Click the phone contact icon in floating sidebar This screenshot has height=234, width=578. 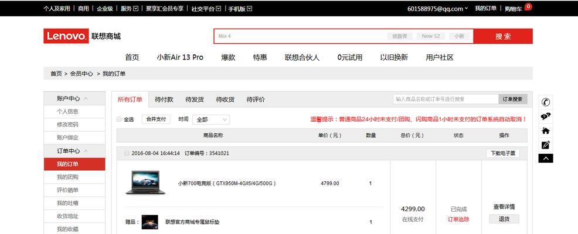(546, 102)
